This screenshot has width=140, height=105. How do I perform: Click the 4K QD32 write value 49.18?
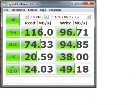coord(74,69)
